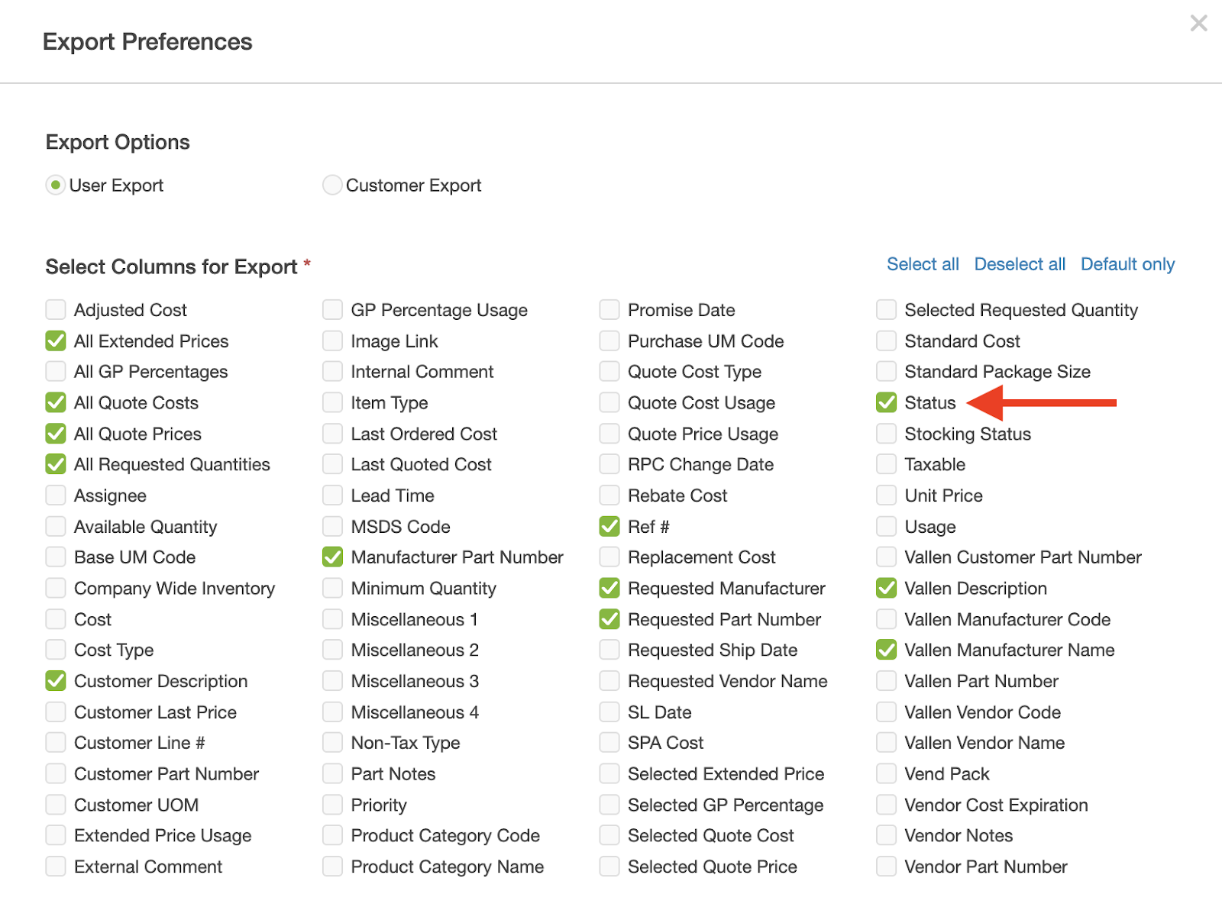Check the Lead Time column
The width and height of the screenshot is (1222, 907).
[332, 495]
